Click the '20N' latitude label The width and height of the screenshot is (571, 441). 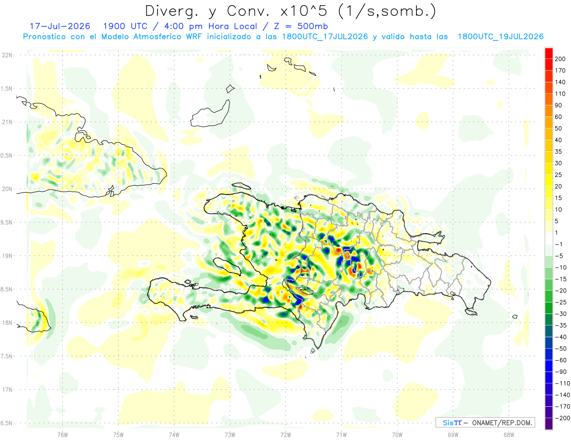pyautogui.click(x=7, y=189)
